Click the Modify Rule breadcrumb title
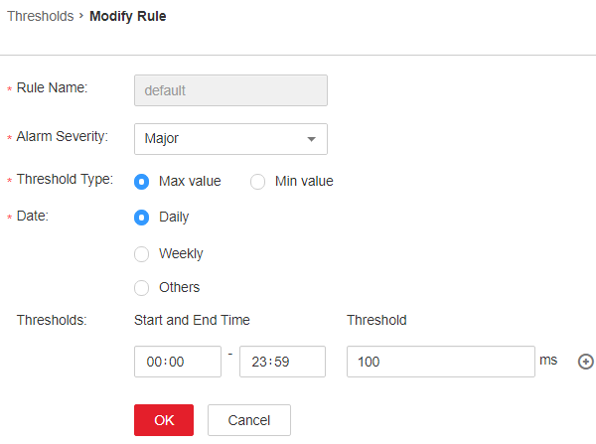 coord(128,16)
